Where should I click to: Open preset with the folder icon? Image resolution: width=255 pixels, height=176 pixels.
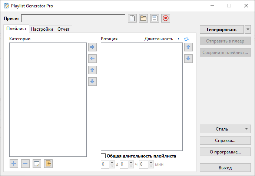[143, 18]
